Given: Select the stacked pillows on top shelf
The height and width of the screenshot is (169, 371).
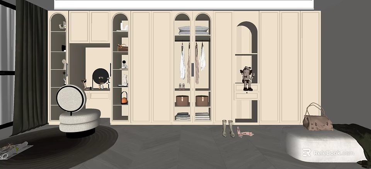Looking at the screenshot, I should [194, 30].
